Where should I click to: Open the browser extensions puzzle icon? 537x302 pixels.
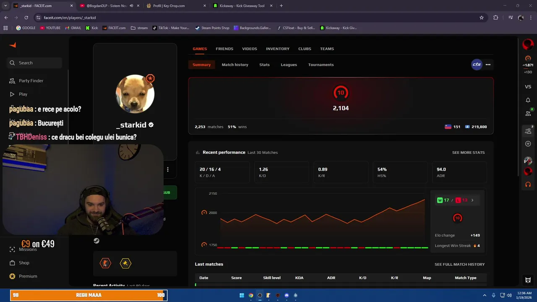tap(496, 18)
